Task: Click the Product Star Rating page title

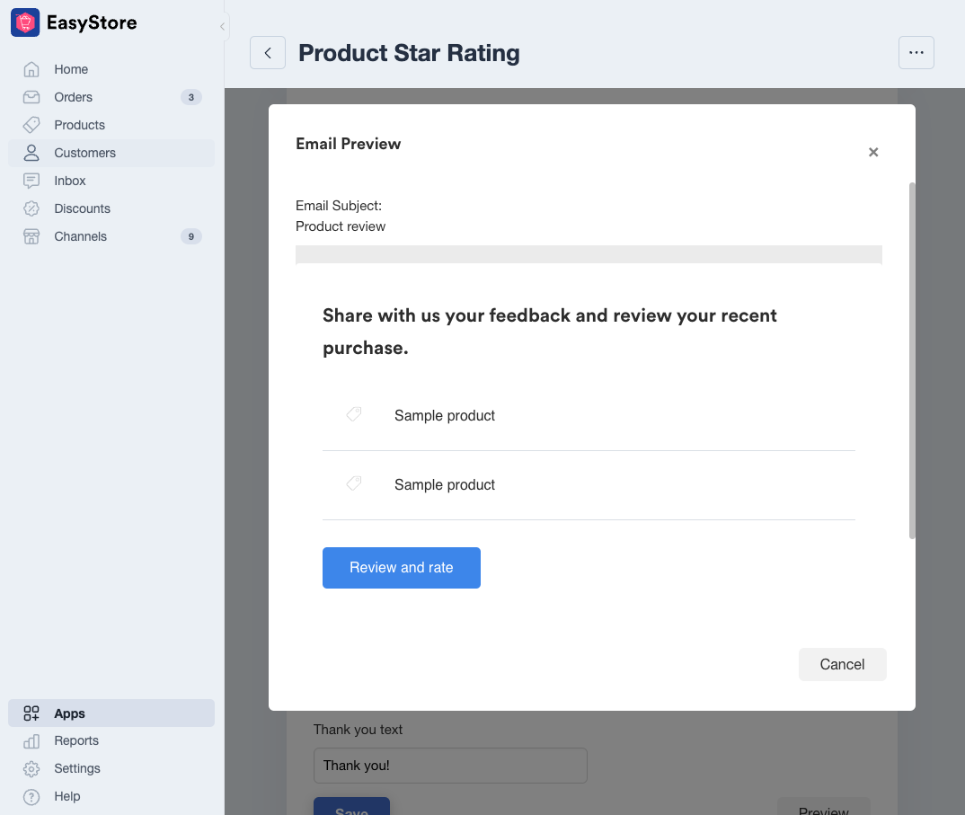Action: tap(409, 53)
